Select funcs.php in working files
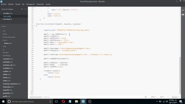 click(7, 16)
